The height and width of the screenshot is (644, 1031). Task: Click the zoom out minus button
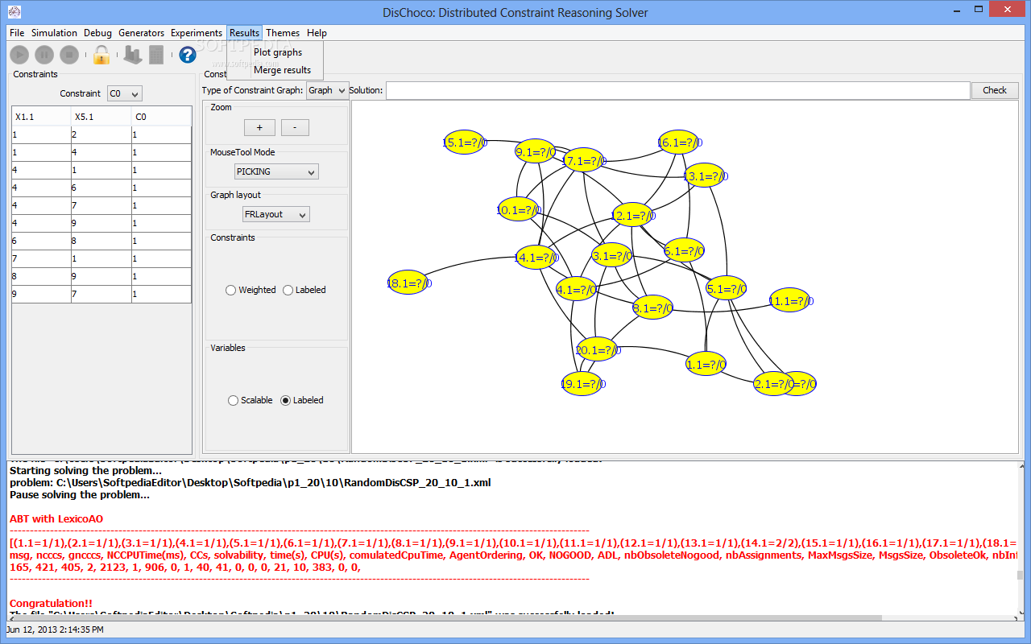295,127
